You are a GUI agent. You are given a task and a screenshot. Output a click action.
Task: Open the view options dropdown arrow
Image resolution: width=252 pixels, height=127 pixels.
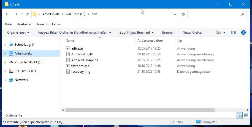click(x=224, y=33)
